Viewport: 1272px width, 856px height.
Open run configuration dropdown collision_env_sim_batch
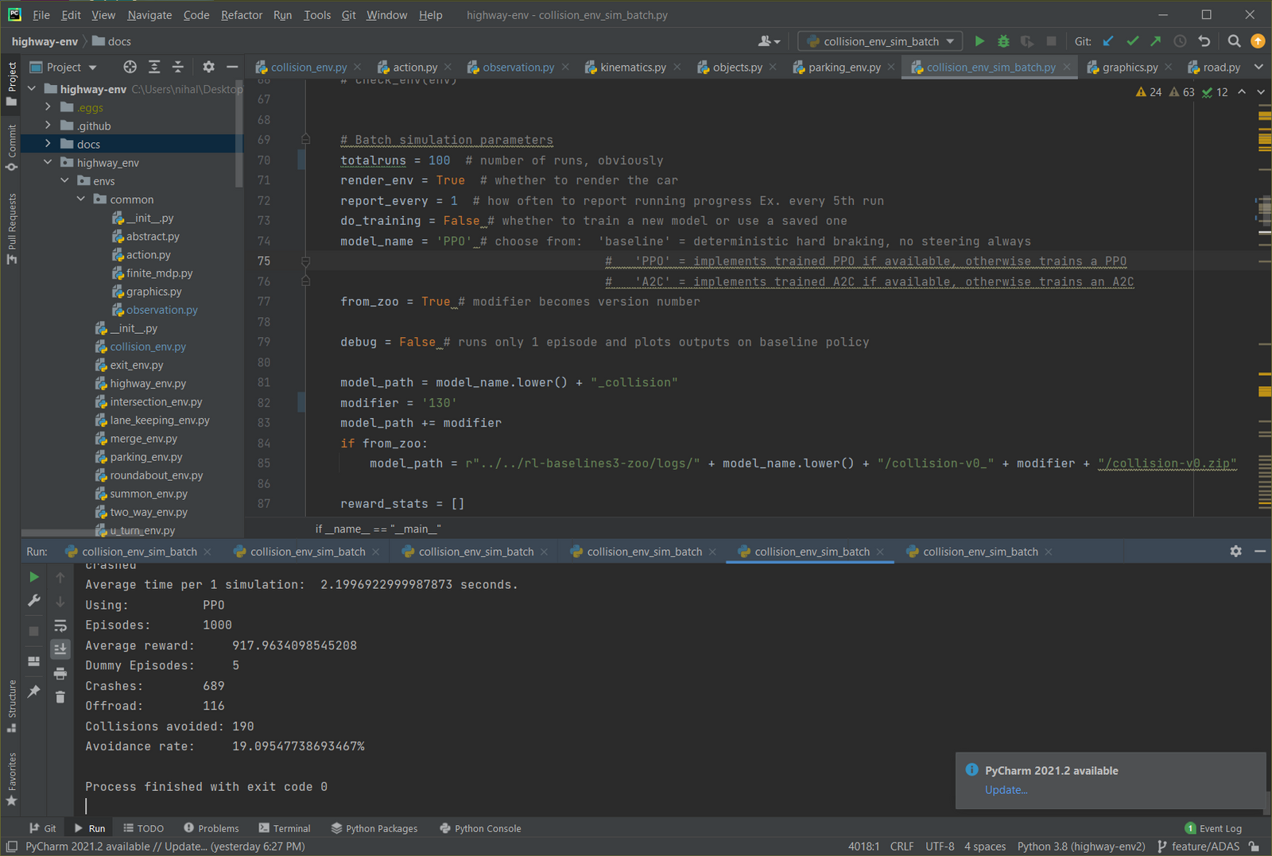[880, 41]
